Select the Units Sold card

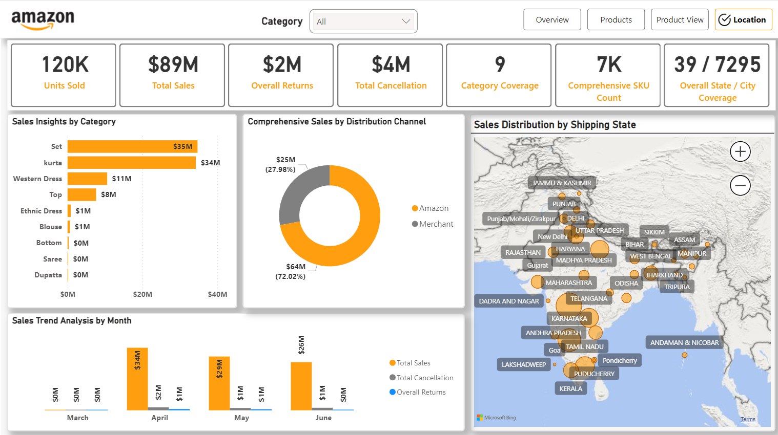64,75
